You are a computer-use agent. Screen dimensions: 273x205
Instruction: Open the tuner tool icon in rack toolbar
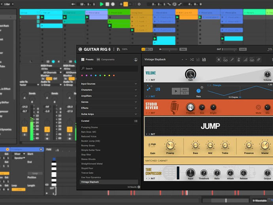232,60
